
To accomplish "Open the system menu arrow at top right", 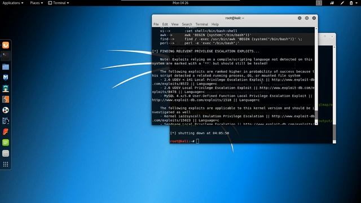I will point(356,3).
